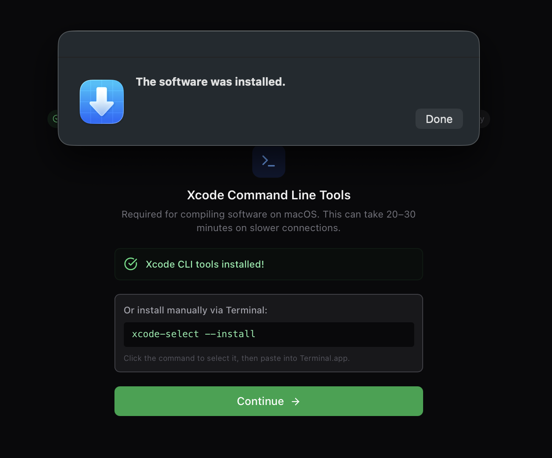The width and height of the screenshot is (552, 458).
Task: Click the white arrow inside the blue installer icon
Action: (102, 102)
